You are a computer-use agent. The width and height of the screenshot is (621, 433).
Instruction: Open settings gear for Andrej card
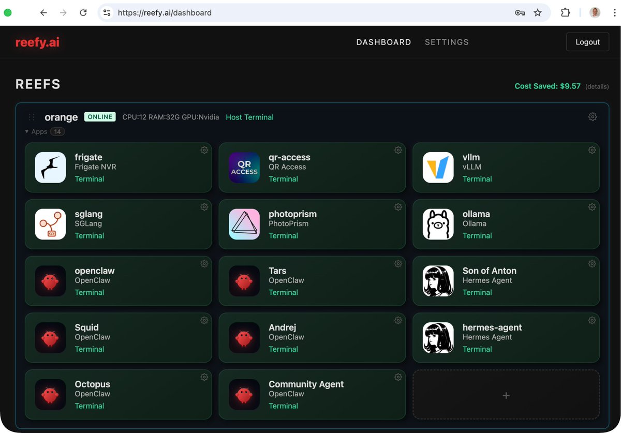click(398, 320)
